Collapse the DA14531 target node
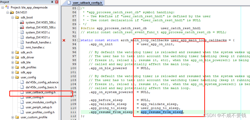Screen dimensions: 250x120 [8, 12]
